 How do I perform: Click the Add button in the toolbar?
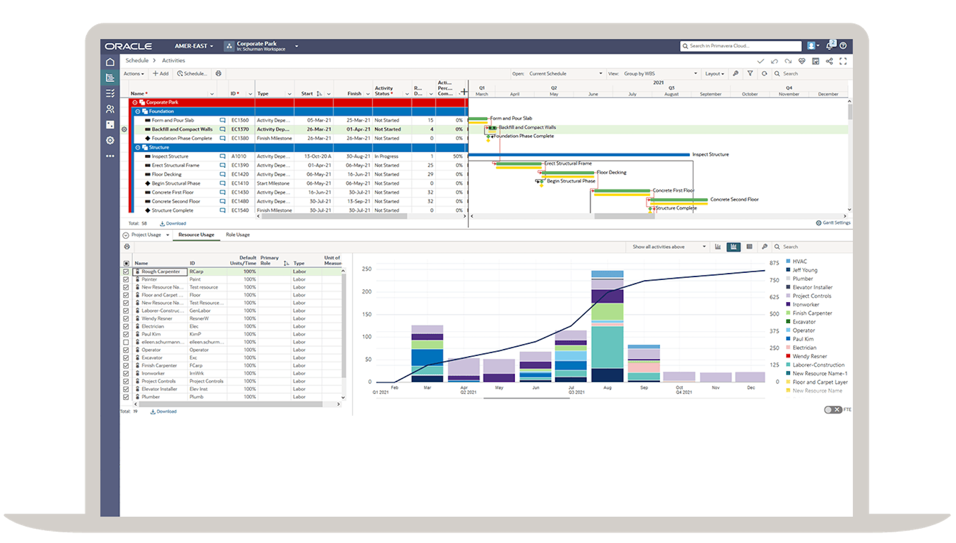click(161, 74)
